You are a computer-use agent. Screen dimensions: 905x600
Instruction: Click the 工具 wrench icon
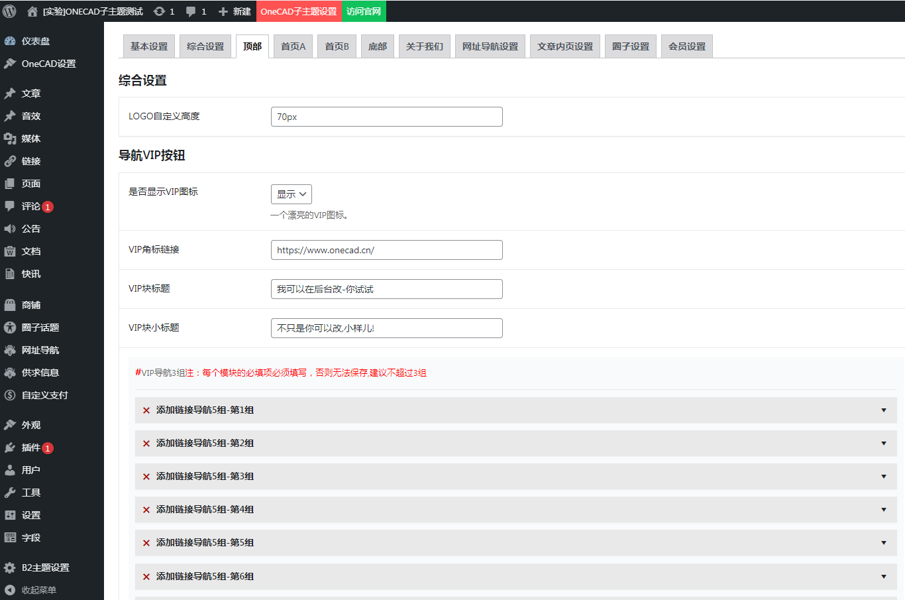pos(10,493)
